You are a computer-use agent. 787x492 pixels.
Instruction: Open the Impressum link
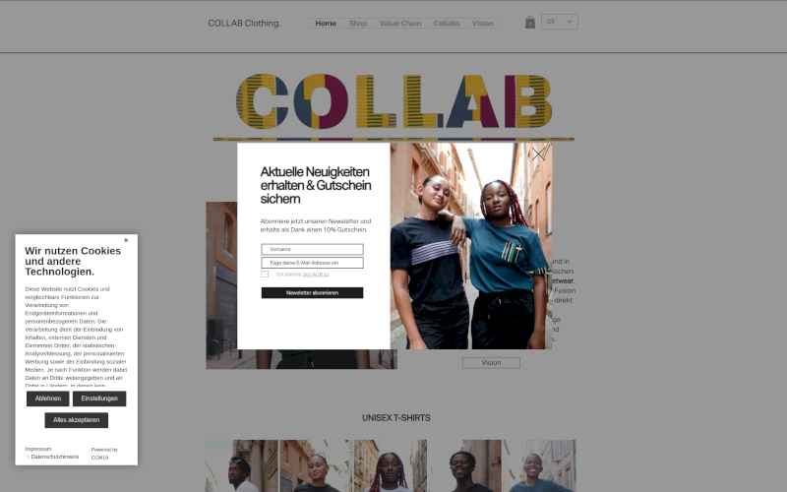tap(38, 449)
